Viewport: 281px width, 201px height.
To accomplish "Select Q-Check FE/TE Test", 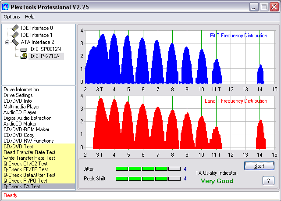I will 39,169.
